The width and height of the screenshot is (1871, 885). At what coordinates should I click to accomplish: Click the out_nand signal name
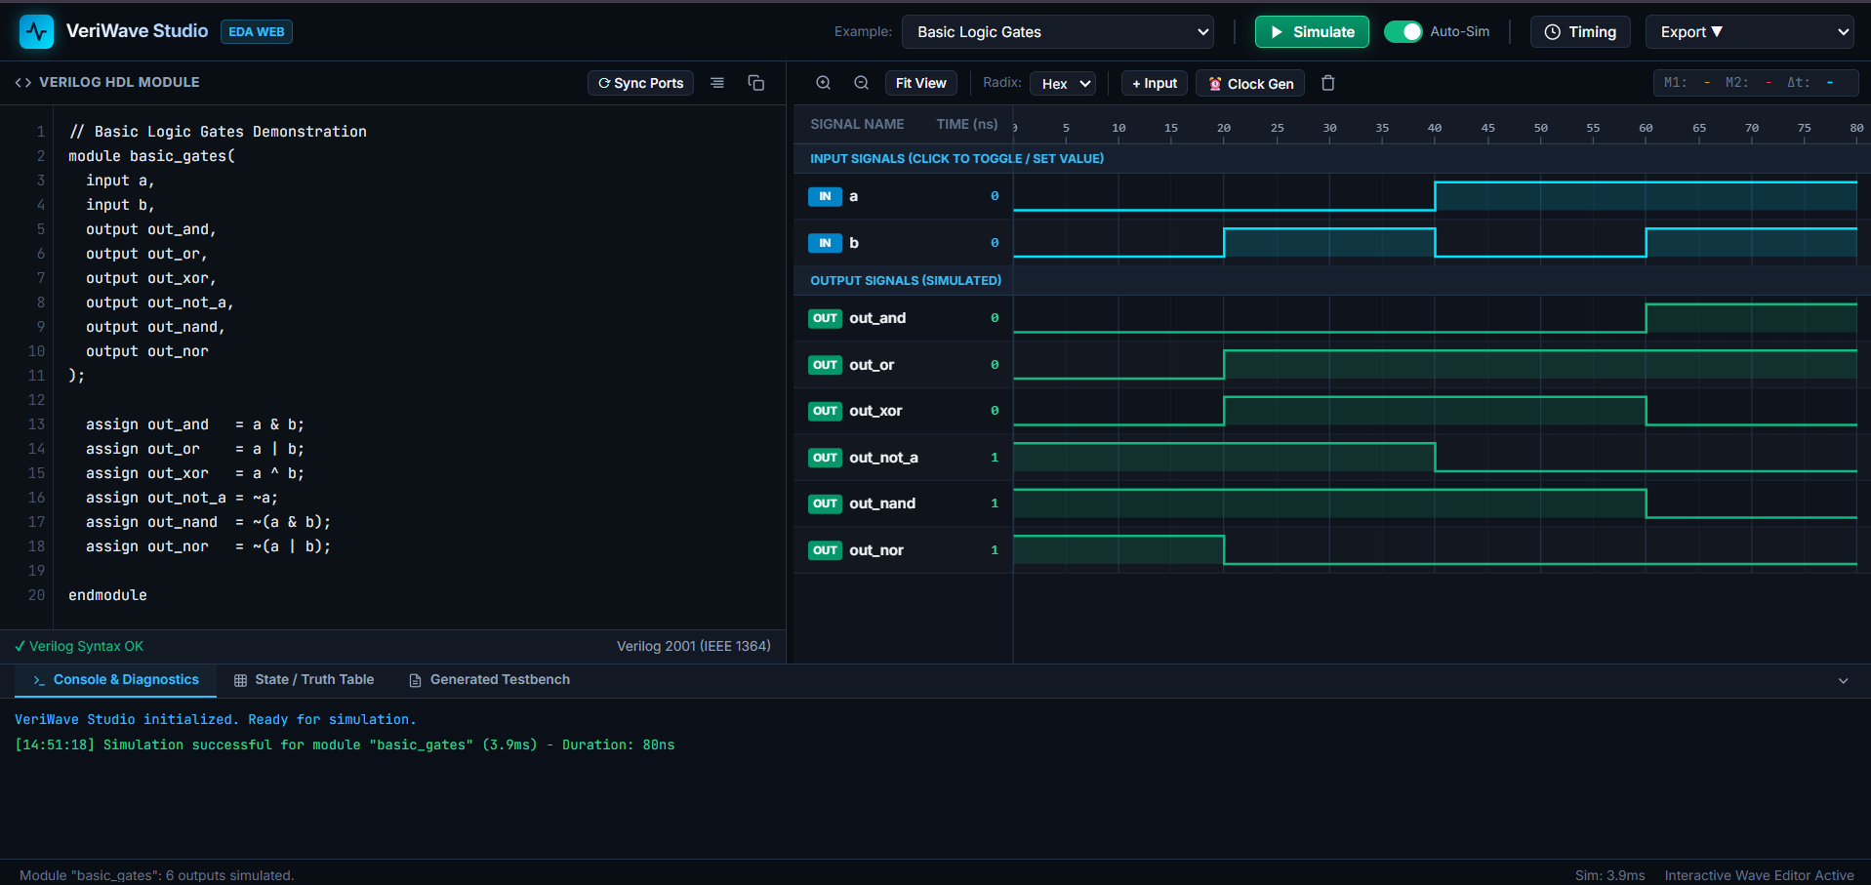882,503
